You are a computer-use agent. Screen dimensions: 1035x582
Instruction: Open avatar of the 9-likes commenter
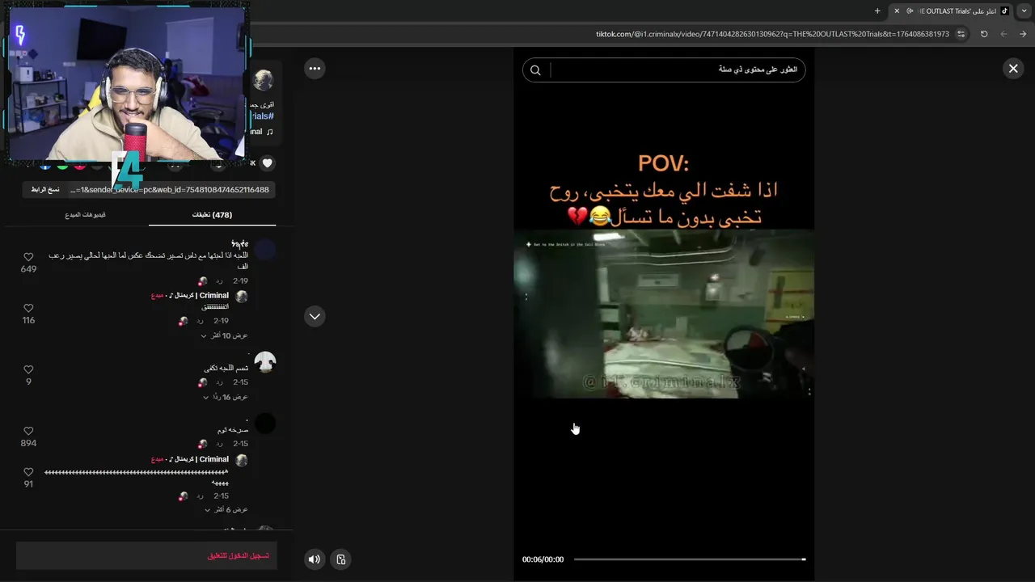[x=264, y=361]
